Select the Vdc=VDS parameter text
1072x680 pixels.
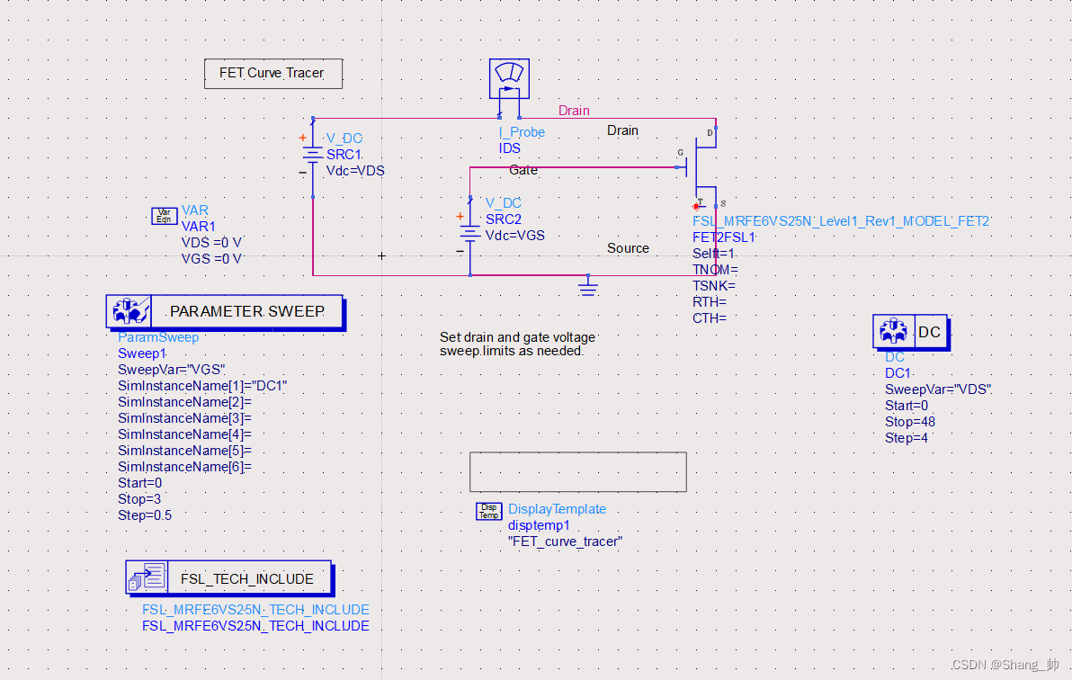click(x=356, y=170)
